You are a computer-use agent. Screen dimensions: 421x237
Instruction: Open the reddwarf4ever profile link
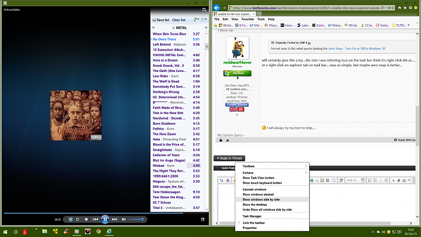coord(237,62)
